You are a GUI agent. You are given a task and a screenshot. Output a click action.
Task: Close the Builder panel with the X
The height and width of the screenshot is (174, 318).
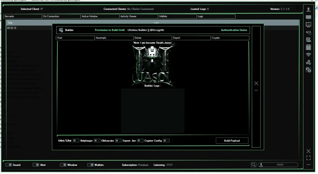(256, 83)
